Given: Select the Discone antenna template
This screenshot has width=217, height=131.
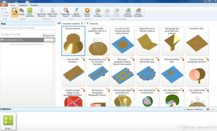Looking at the screenshot, I should point(73,41).
